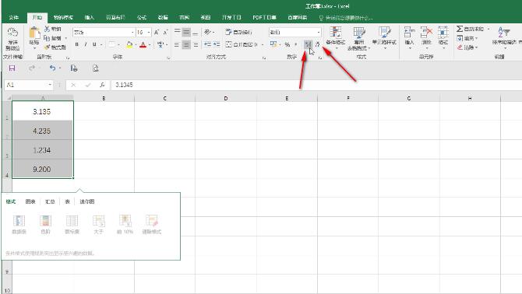This screenshot has height=294, width=522.
Task: Open the font size dropdown
Action: (149, 32)
